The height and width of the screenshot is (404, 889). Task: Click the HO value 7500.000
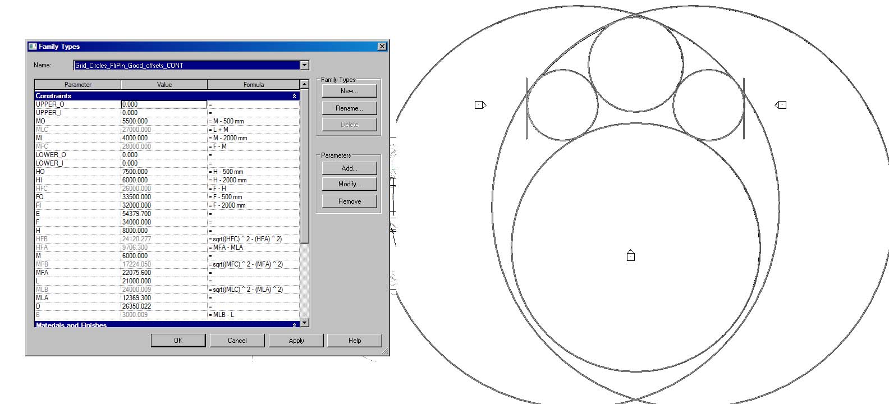pyautogui.click(x=164, y=172)
